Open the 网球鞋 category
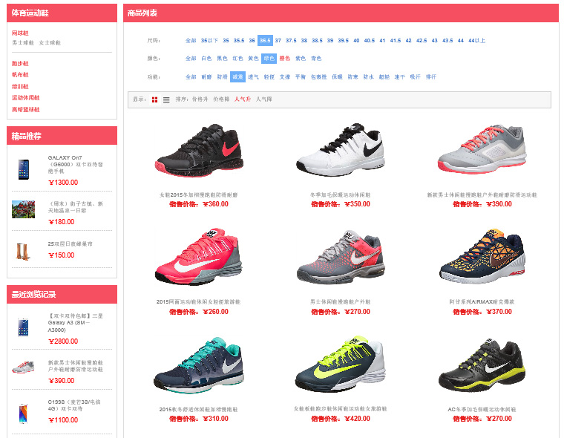Viewport: 564px width, 438px height. point(20,33)
